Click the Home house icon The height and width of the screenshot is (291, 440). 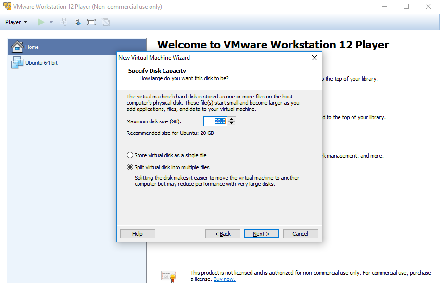pyautogui.click(x=17, y=47)
